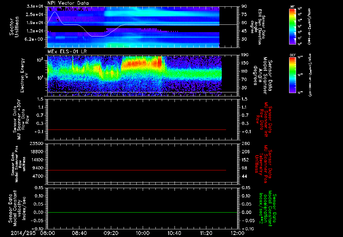
Task: Click the 14100 scanner position tick label
Action: [x=36, y=160]
